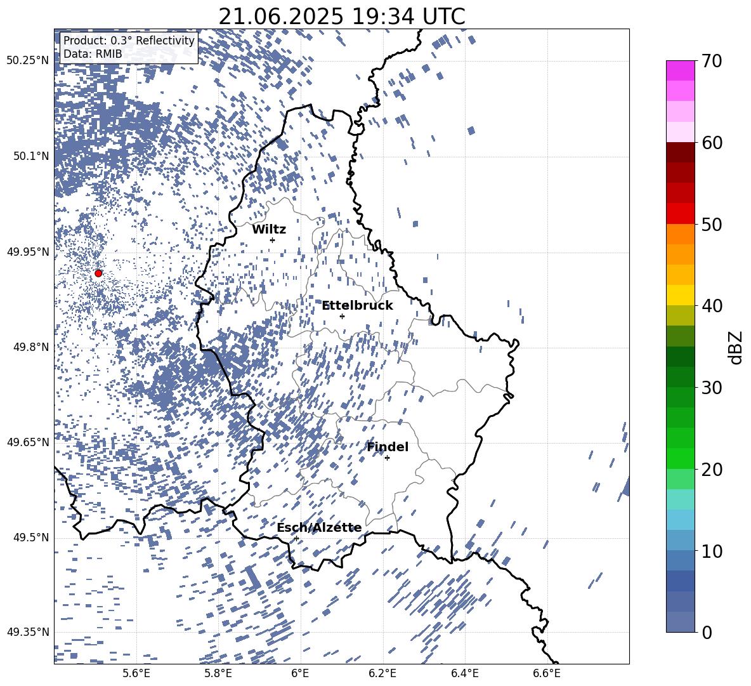The height and width of the screenshot is (686, 751).
Task: Click the 60 value on colorbar
Action: pyautogui.click(x=712, y=143)
